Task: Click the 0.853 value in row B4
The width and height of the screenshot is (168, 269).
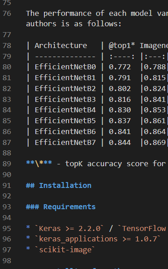Action: pos(155,110)
